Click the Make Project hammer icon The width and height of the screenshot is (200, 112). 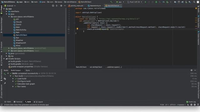point(111,2)
